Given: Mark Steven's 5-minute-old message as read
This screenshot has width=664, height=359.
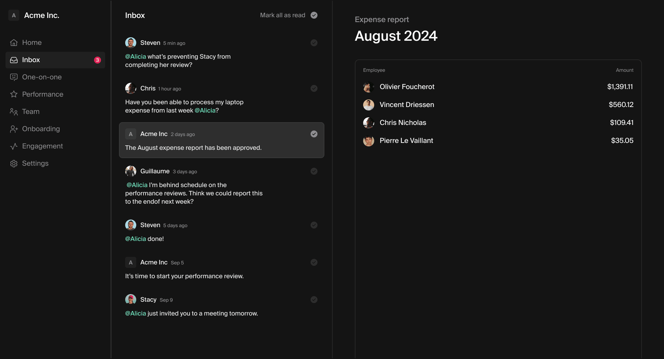Looking at the screenshot, I should 314,42.
